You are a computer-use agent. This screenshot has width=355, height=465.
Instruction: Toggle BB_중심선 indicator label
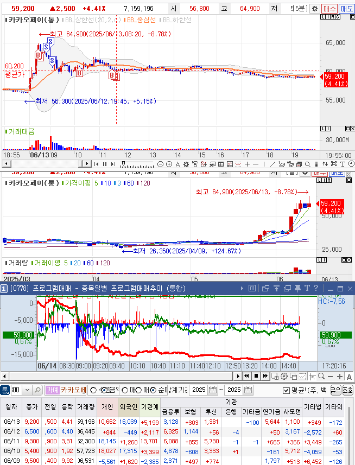coord(140,20)
